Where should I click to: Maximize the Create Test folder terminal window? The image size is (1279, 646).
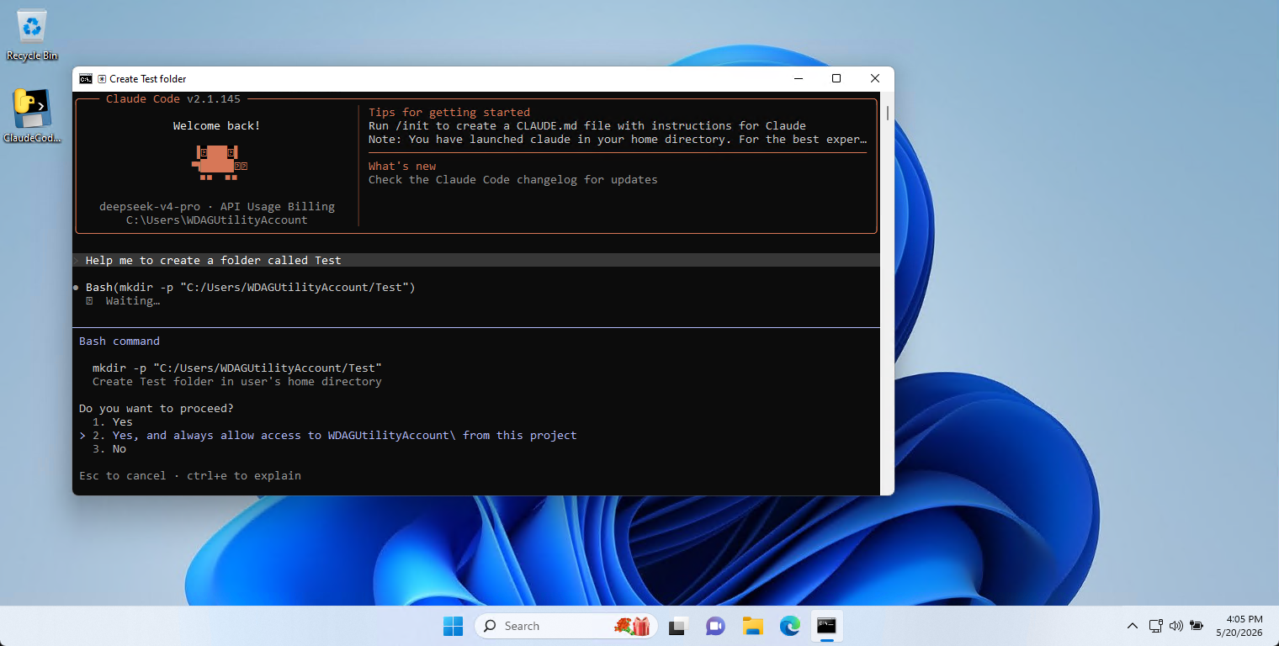click(x=836, y=78)
